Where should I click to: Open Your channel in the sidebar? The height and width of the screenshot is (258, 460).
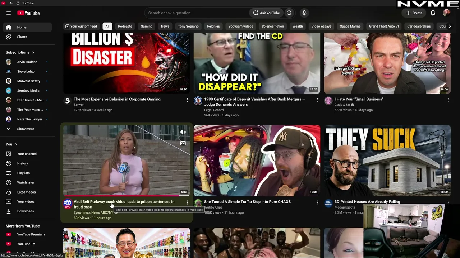click(x=27, y=154)
